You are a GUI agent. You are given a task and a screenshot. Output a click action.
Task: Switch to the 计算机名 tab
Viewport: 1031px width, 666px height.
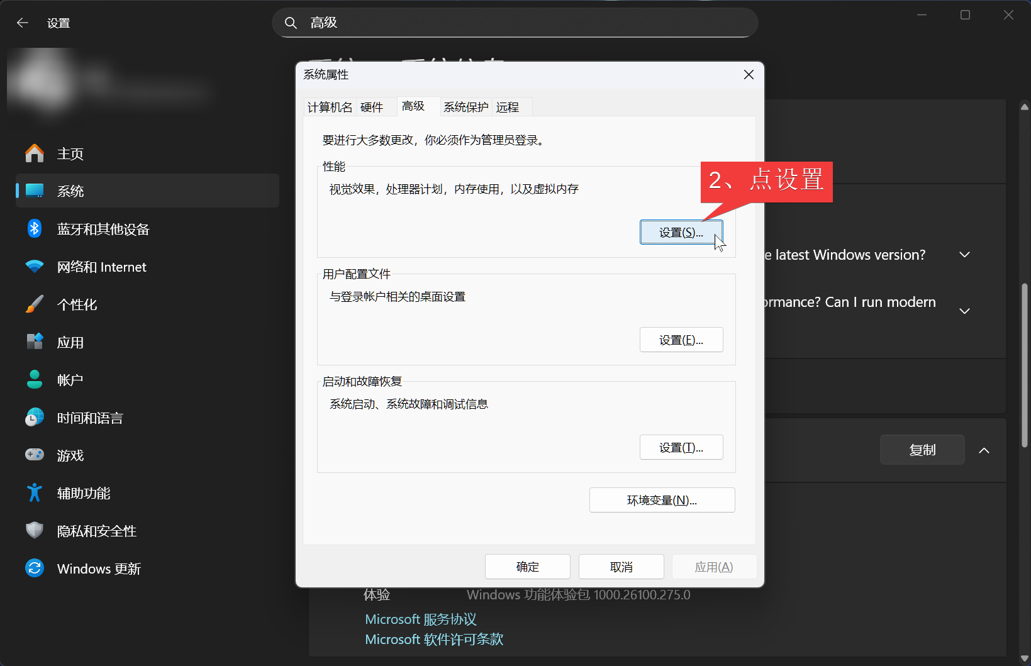(330, 108)
